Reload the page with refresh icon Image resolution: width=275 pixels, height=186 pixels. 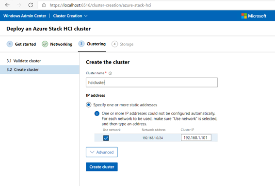[31, 5]
